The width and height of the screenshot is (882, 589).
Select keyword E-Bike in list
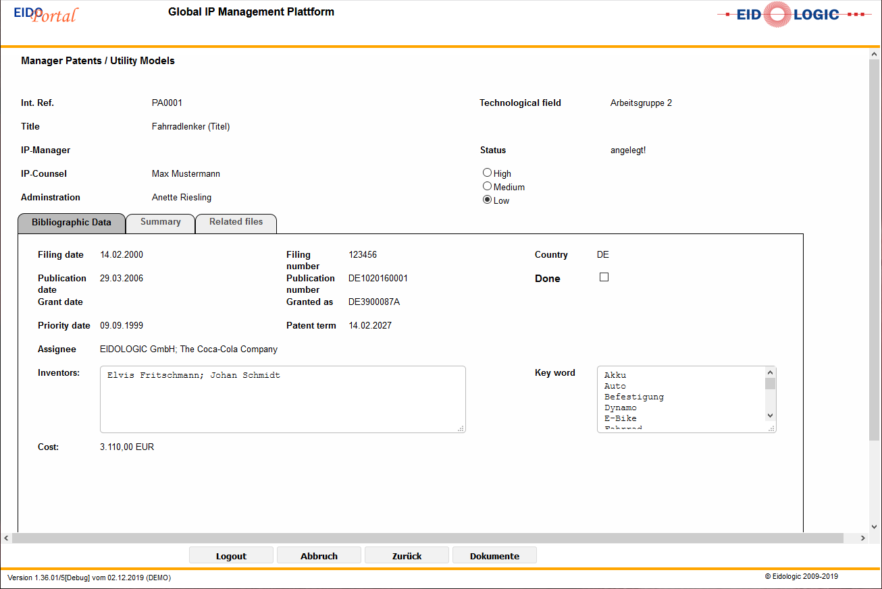click(x=621, y=418)
